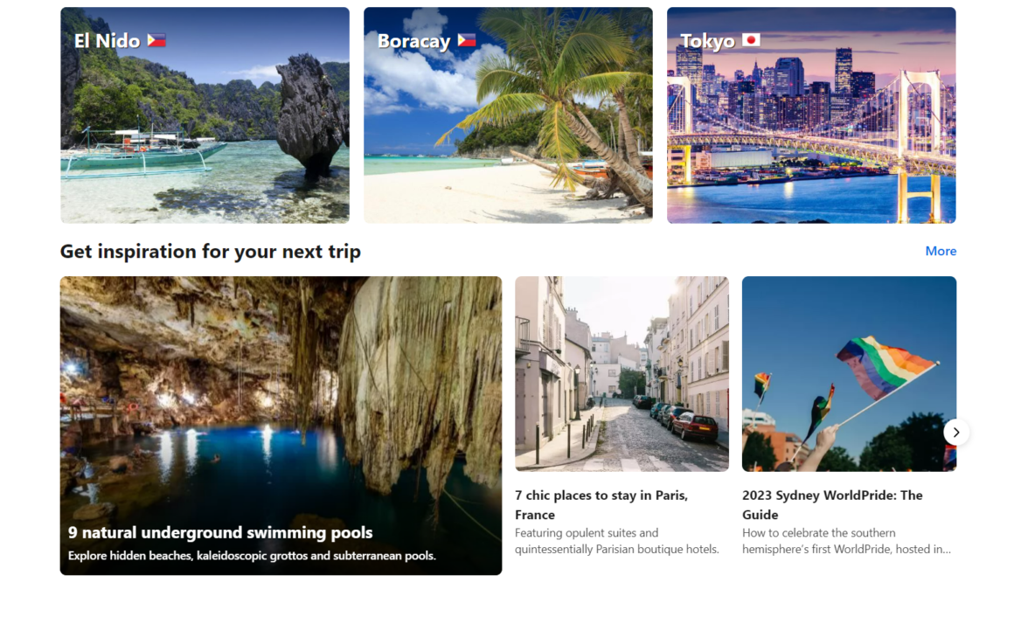The width and height of the screenshot is (1014, 617).
Task: Open the El Nido destination card
Action: [205, 115]
